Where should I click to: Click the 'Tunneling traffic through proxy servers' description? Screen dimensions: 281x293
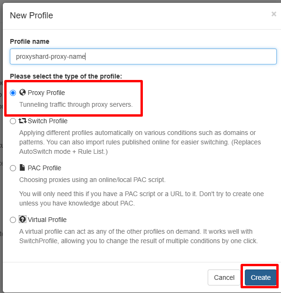pyautogui.click(x=76, y=104)
